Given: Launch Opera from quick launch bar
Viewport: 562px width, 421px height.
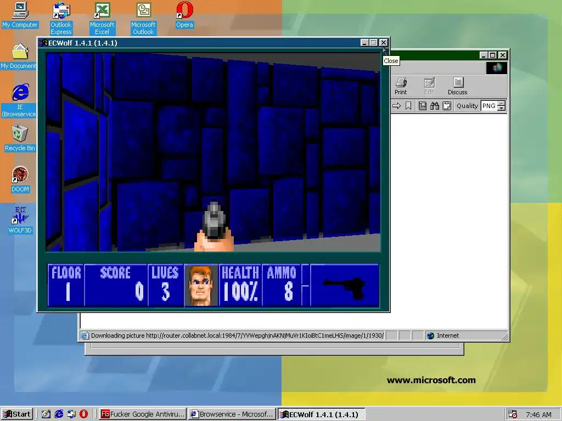Looking at the screenshot, I should (x=83, y=414).
